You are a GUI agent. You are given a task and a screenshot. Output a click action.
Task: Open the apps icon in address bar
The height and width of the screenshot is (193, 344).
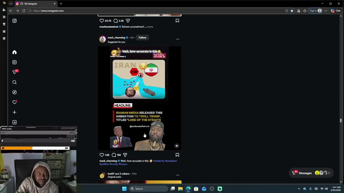[287, 11]
